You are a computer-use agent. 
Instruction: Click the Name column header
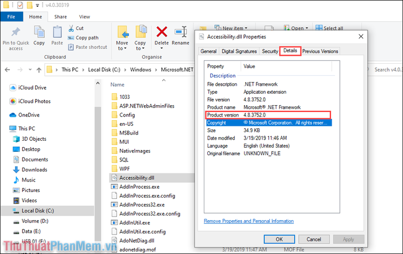[x=117, y=84]
